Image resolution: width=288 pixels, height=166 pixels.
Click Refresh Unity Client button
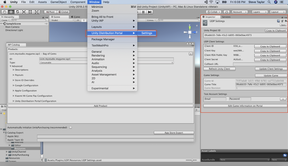click(x=219, y=69)
